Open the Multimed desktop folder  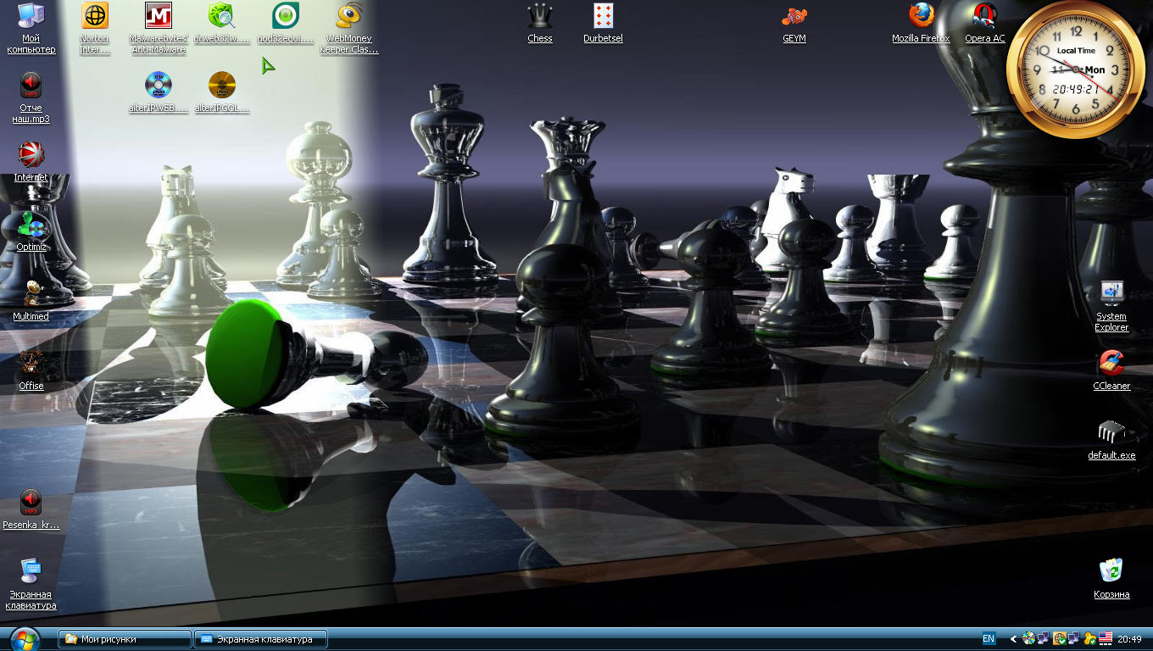[x=31, y=302]
